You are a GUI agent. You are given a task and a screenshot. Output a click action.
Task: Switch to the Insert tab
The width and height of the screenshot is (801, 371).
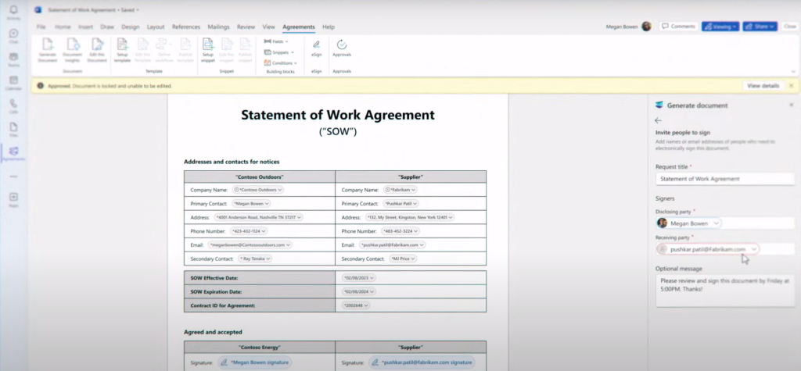pos(86,27)
